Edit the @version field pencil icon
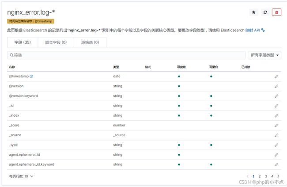This screenshot has width=287, height=187. click(276, 86)
